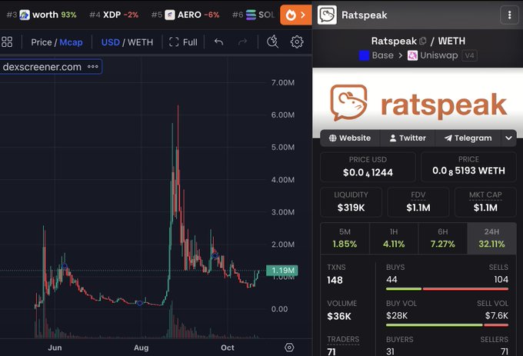Select the 5M timeframe tab
This screenshot has width=523, height=356.
345,238
